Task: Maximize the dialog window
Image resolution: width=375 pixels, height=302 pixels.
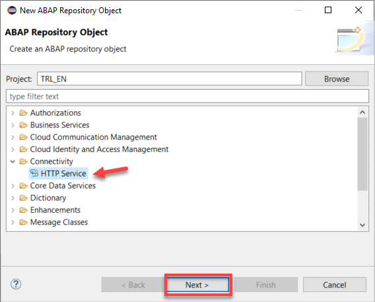Action: coord(328,10)
